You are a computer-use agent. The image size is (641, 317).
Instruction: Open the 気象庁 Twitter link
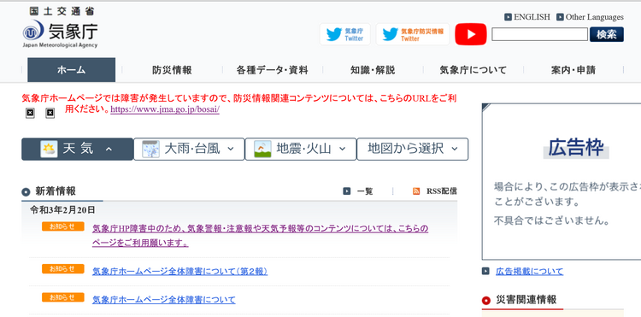click(x=345, y=34)
